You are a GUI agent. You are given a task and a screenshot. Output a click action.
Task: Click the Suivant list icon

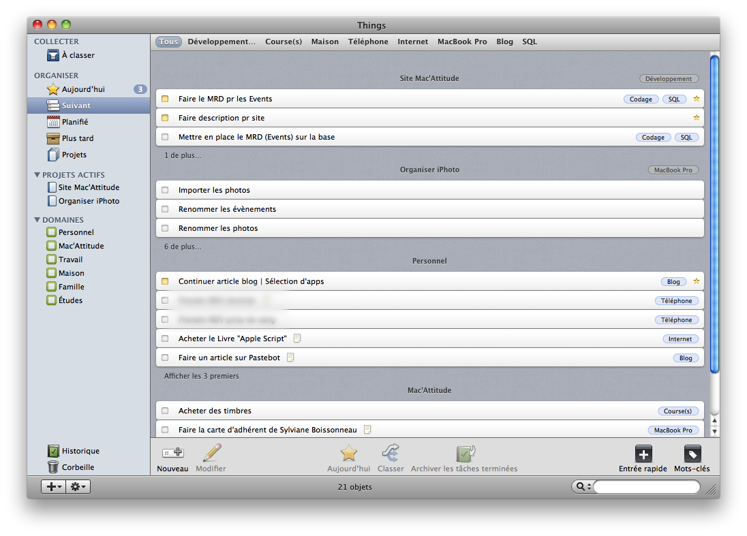(53, 105)
